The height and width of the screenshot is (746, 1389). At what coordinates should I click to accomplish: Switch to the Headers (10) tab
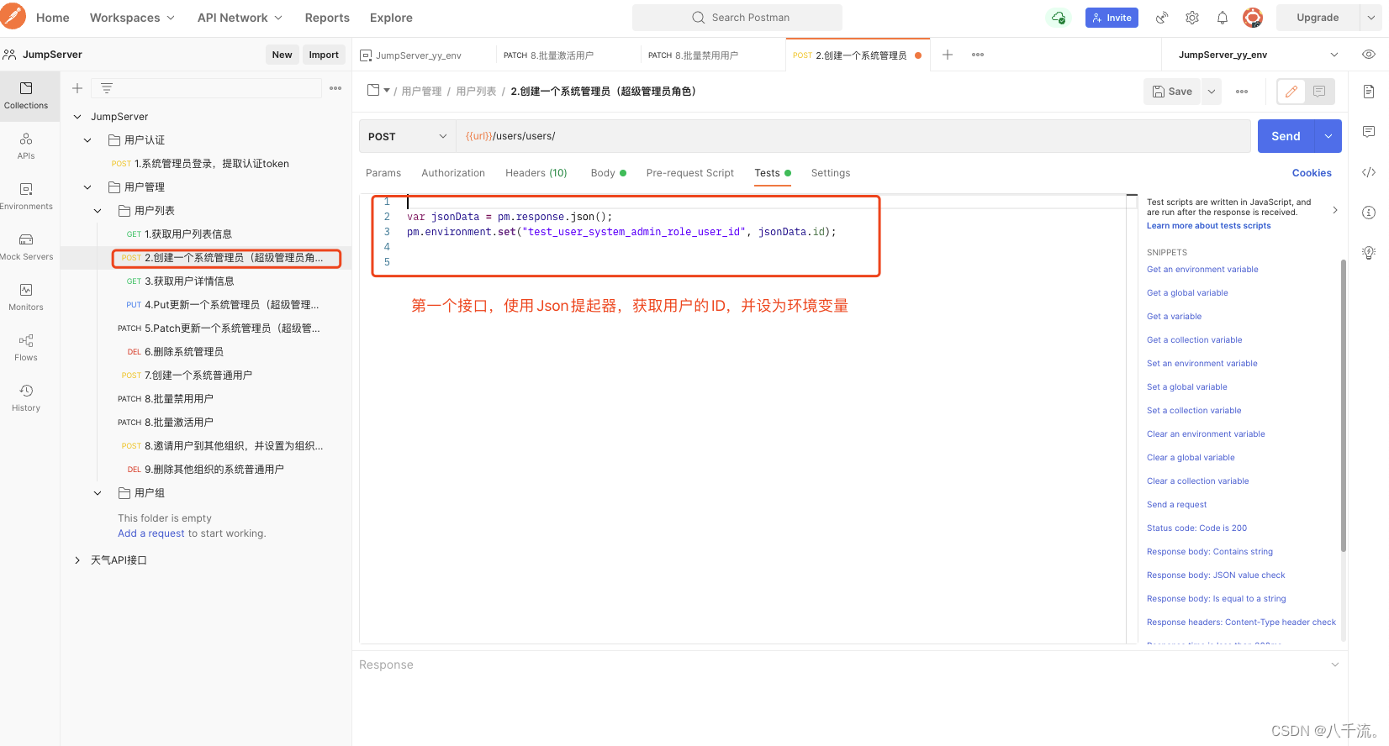coord(536,173)
